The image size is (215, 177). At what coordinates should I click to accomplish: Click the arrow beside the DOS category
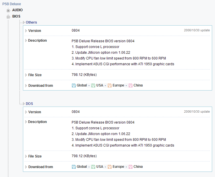tap(24, 104)
